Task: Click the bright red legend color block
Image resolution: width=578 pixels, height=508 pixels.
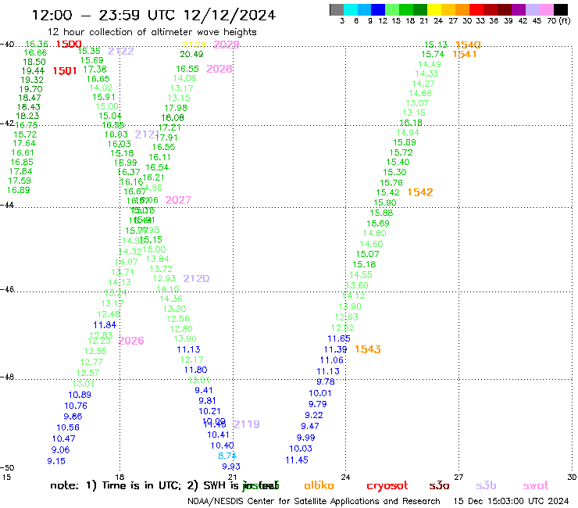Action: point(476,9)
